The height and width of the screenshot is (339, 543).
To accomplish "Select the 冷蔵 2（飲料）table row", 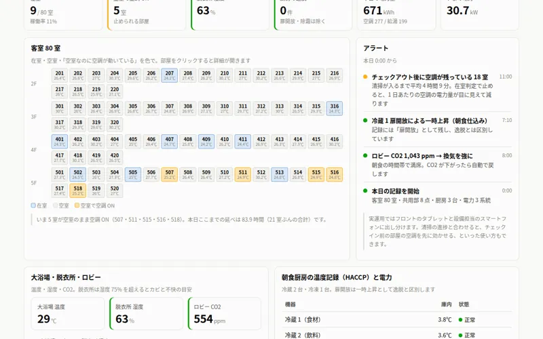I will tap(396, 334).
